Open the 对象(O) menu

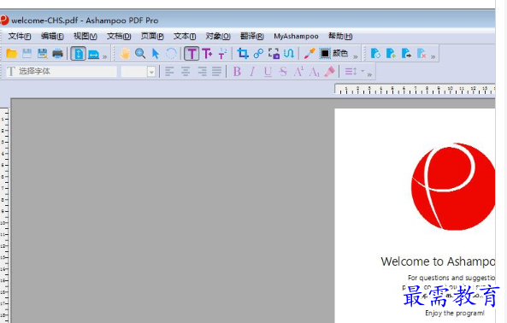[x=218, y=36]
